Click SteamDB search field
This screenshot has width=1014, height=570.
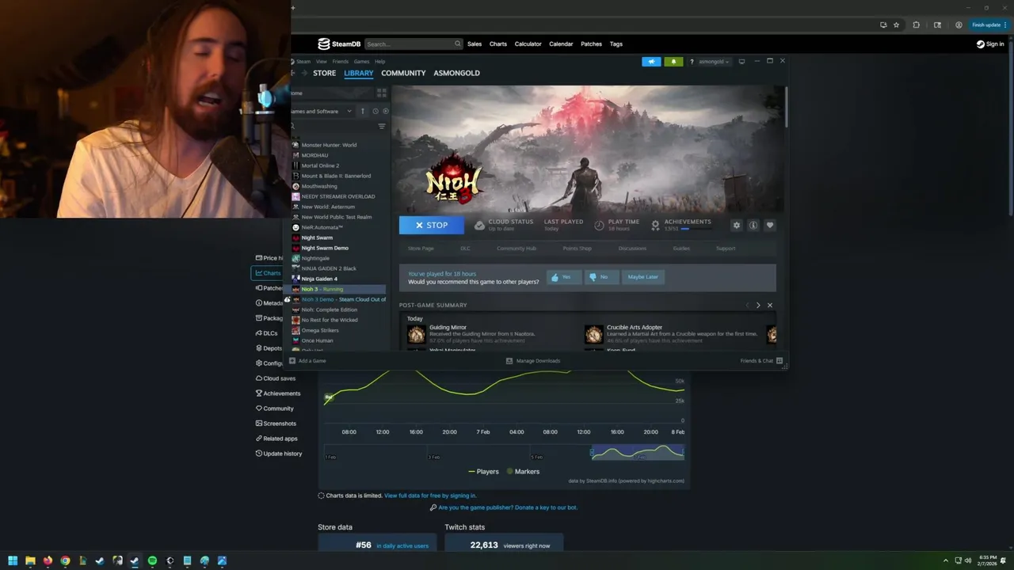click(414, 44)
